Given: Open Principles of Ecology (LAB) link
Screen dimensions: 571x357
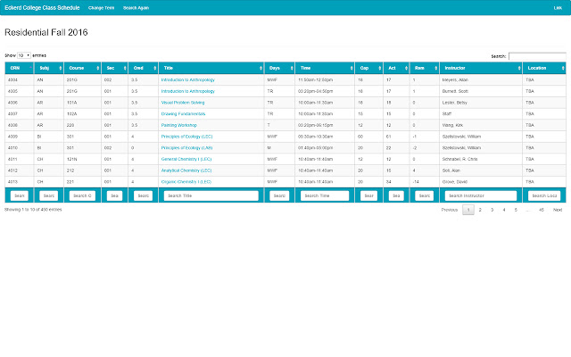Looking at the screenshot, I should coord(186,147).
